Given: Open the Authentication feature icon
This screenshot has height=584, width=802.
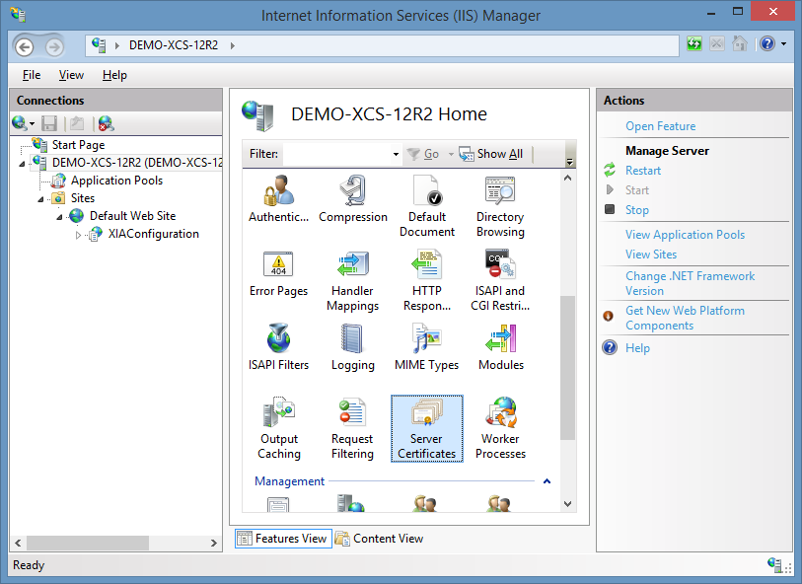Looking at the screenshot, I should (x=279, y=199).
